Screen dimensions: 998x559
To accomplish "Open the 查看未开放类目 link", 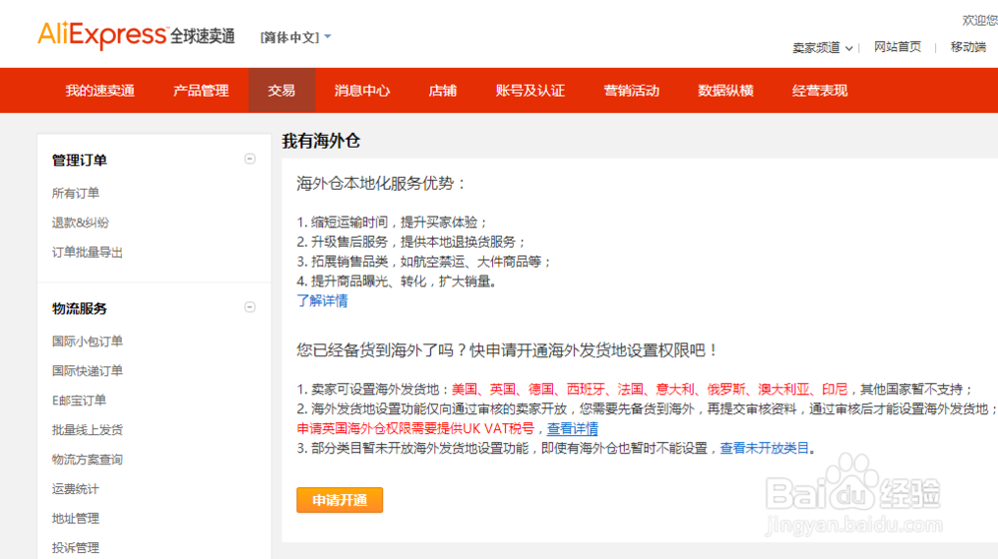I will [x=764, y=448].
